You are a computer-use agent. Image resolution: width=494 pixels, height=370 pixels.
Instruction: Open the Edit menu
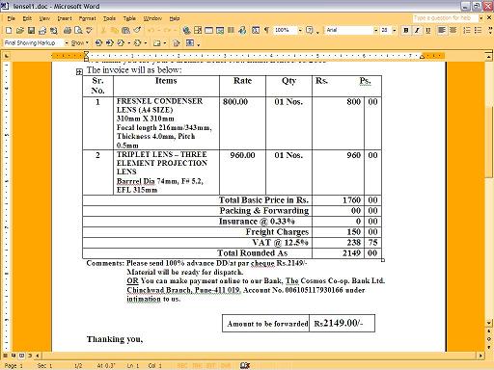[27, 18]
